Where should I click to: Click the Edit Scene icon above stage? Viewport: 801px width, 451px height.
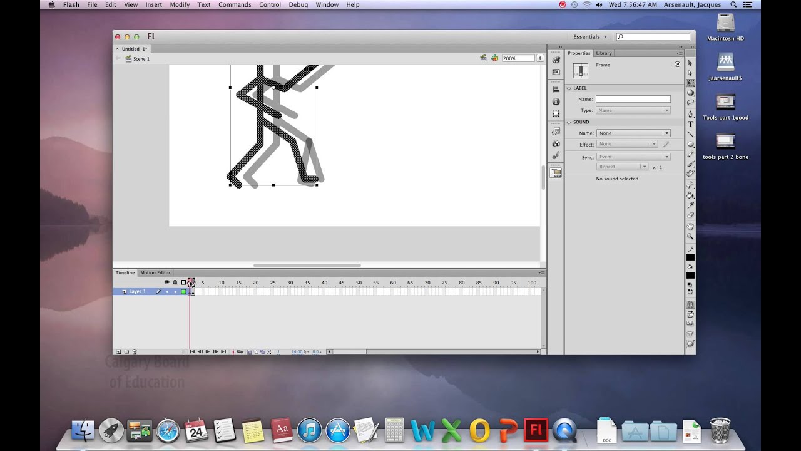483,58
